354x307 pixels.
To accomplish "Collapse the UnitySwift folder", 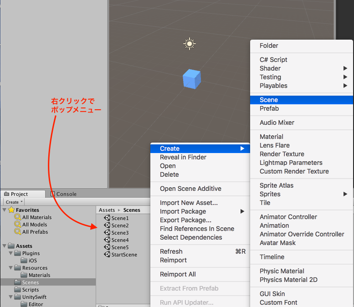I will point(10,297).
